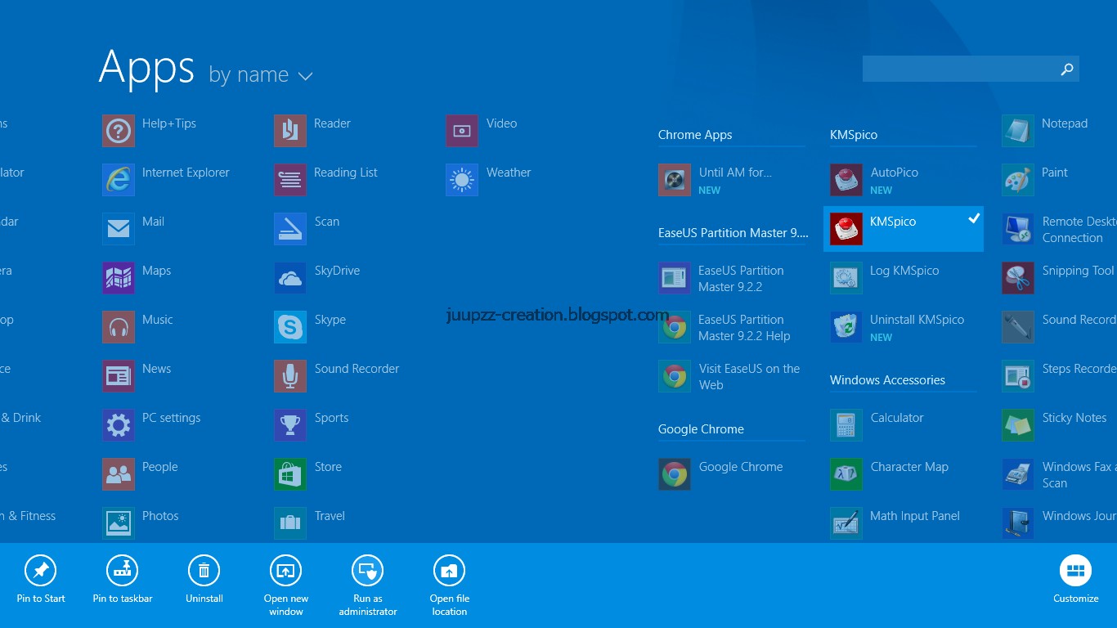Open the AutoPico app icon
Image resolution: width=1117 pixels, height=628 pixels.
tap(846, 180)
